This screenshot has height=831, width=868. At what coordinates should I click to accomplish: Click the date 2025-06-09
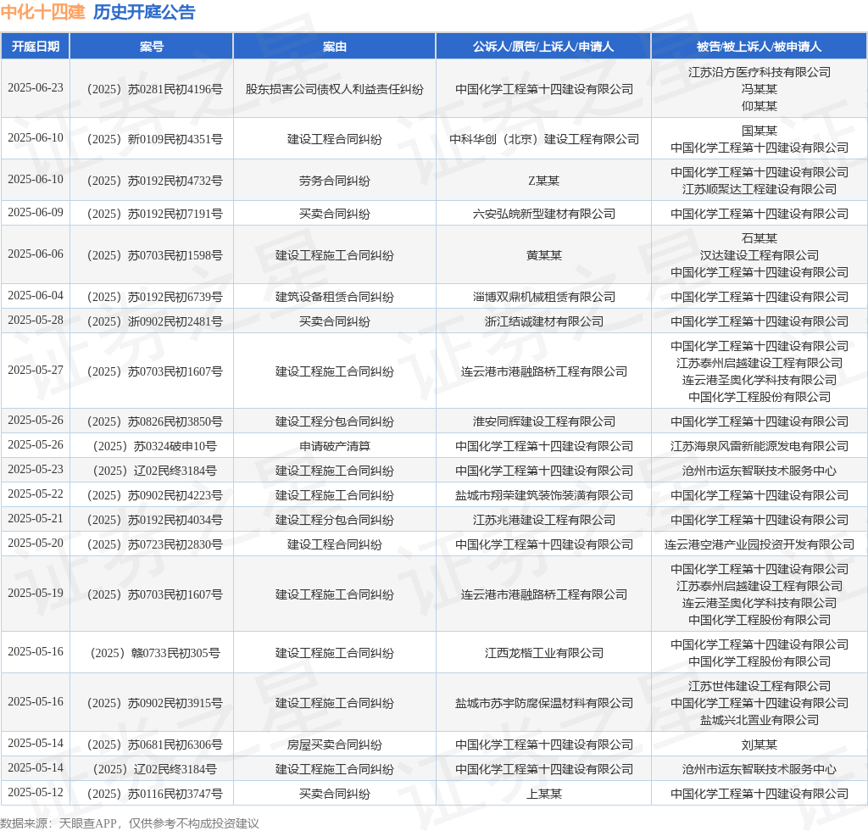[36, 212]
